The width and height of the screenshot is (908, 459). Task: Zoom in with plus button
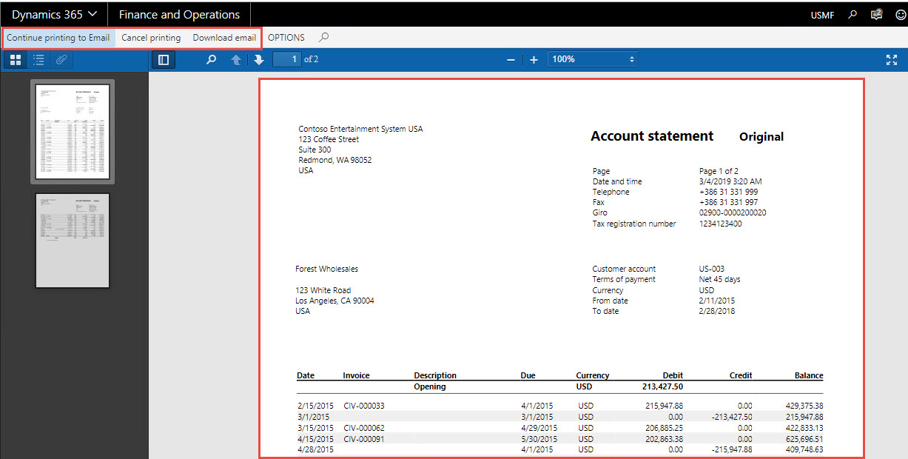coord(534,60)
